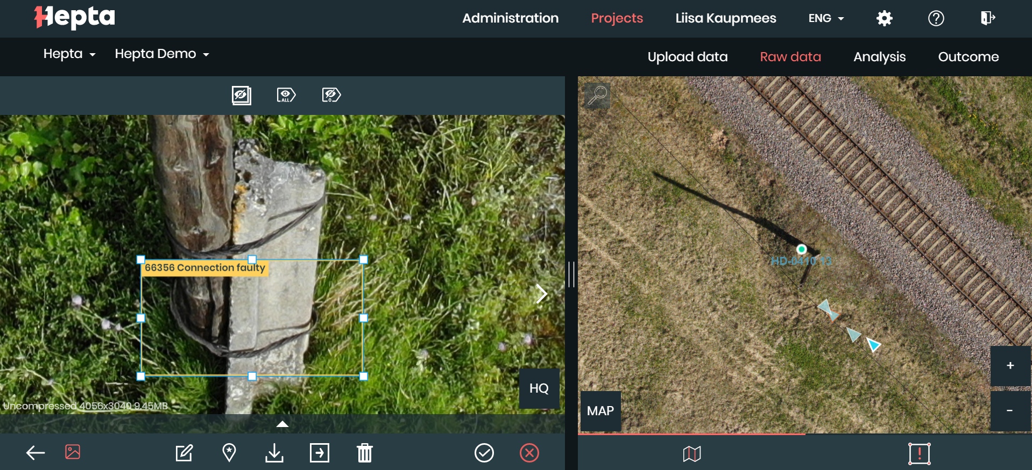This screenshot has width=1032, height=470.
Task: Click the green pole marker on map
Action: (802, 249)
